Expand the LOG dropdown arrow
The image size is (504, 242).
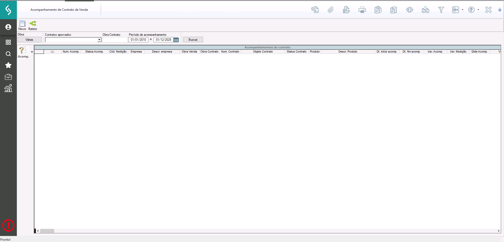462,10
